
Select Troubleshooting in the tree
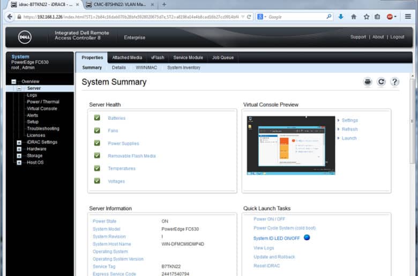pos(43,128)
